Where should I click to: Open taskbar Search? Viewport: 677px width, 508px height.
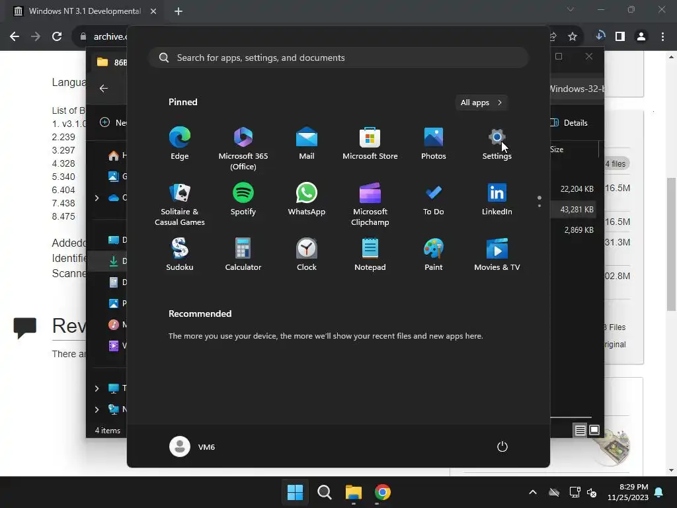pos(324,492)
